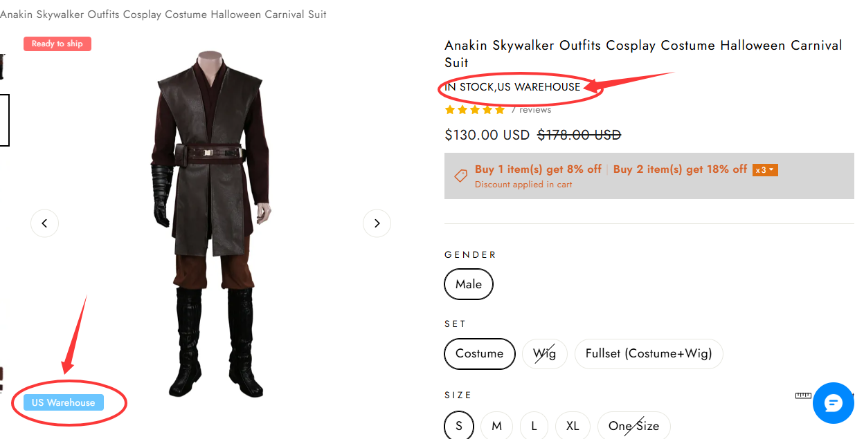Select the outlined thumbnail on the left
Viewport: 864px width, 439px height.
point(4,120)
